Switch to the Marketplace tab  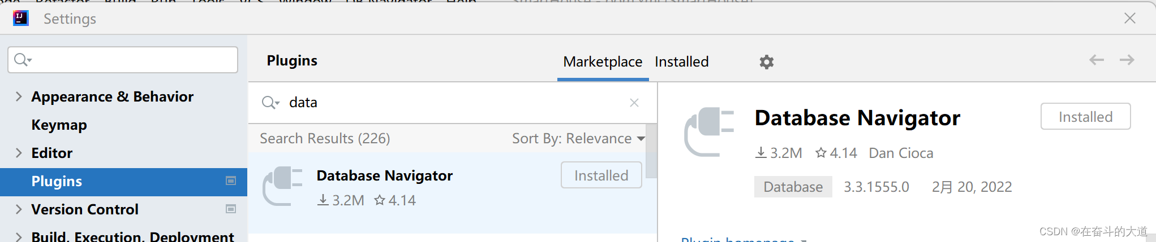coord(603,62)
